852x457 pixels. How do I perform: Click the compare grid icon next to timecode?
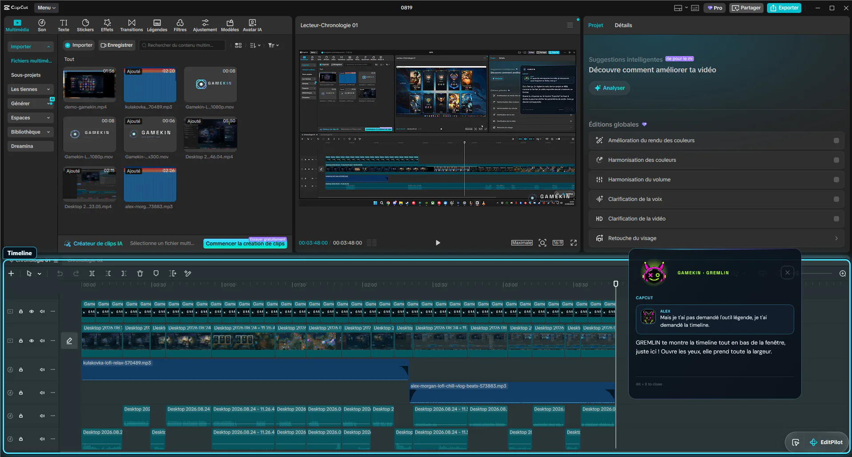coord(372,243)
